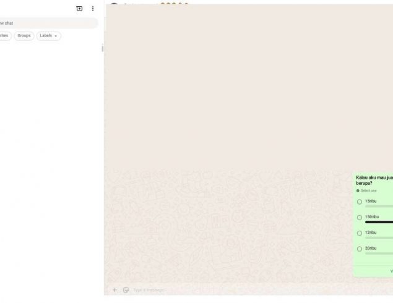Open the emoji picker icon
Screen dimensions: 393x303
(126, 289)
